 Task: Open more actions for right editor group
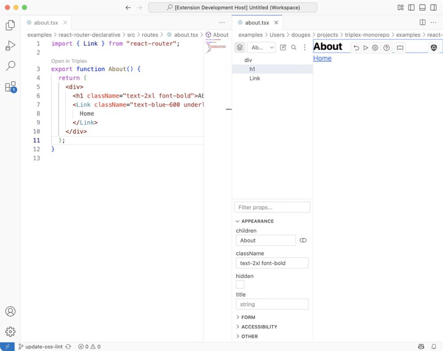click(x=433, y=22)
